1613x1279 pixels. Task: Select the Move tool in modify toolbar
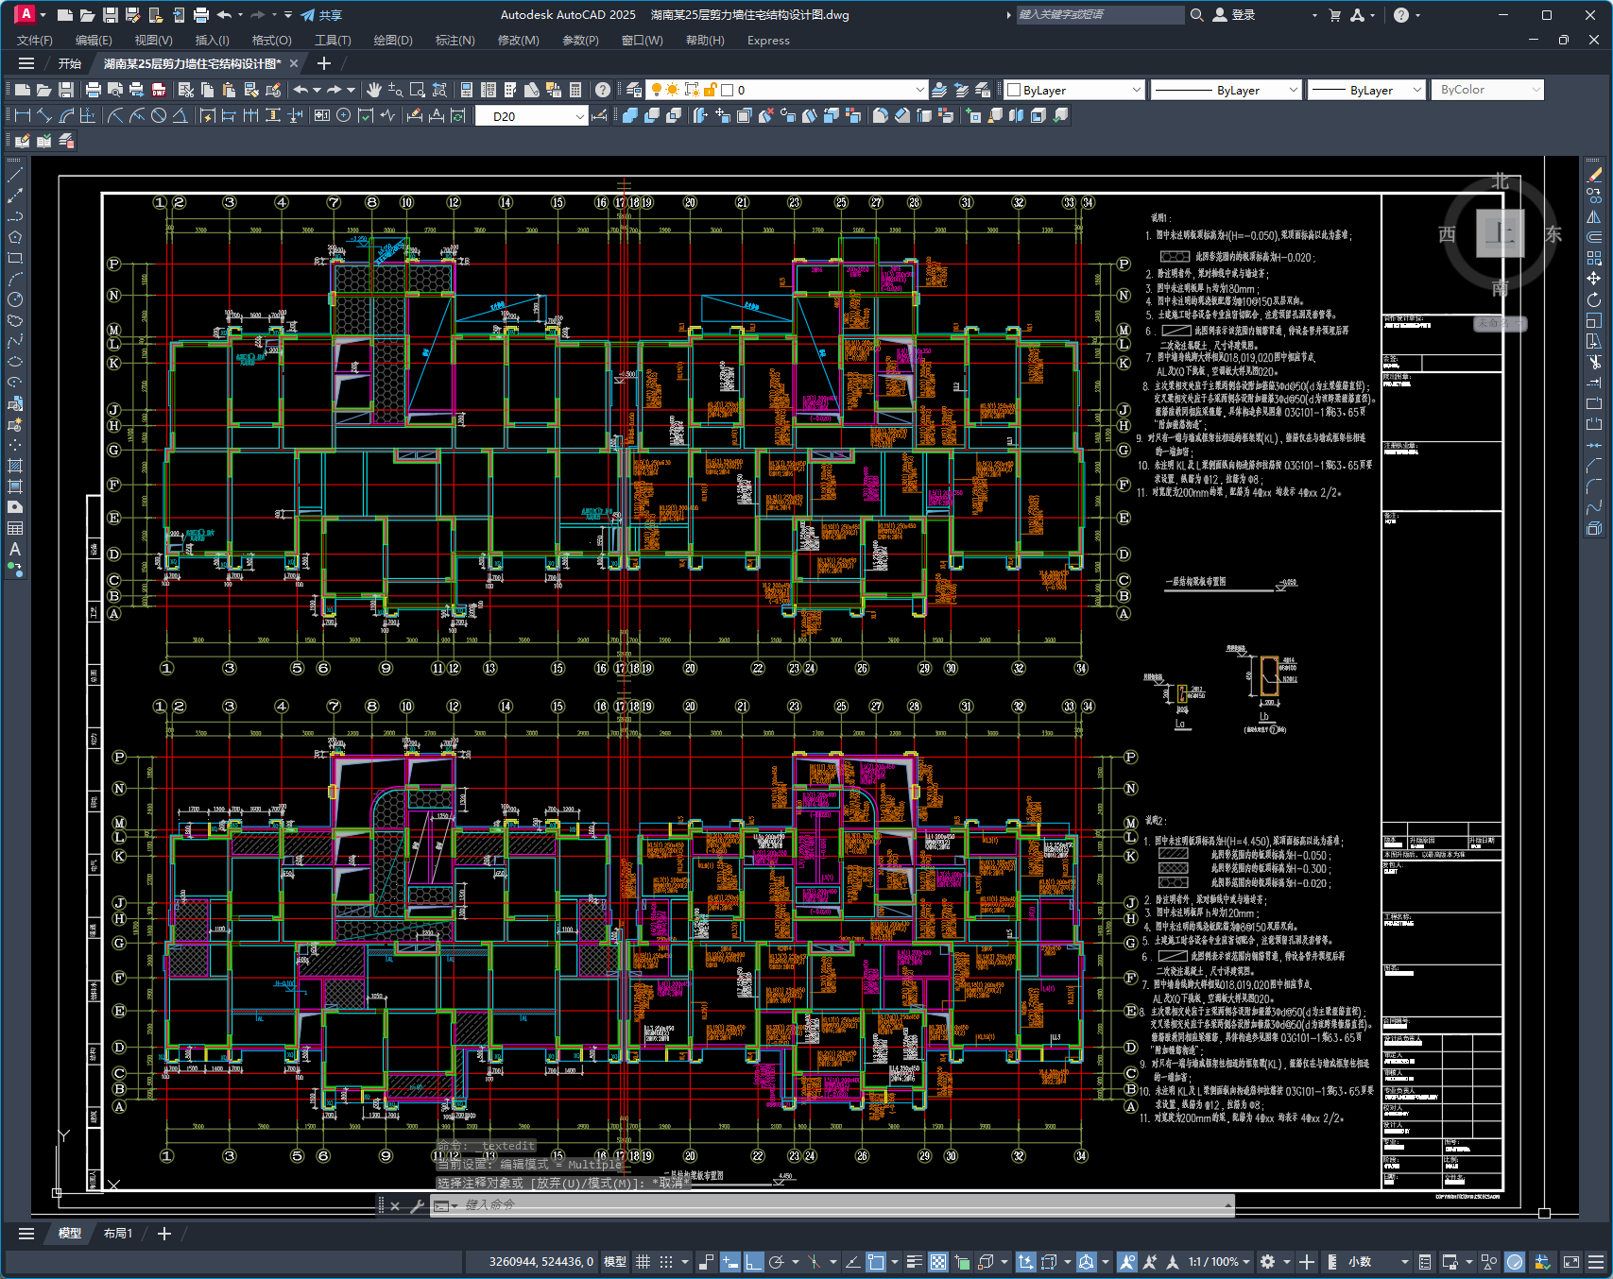(x=1594, y=279)
